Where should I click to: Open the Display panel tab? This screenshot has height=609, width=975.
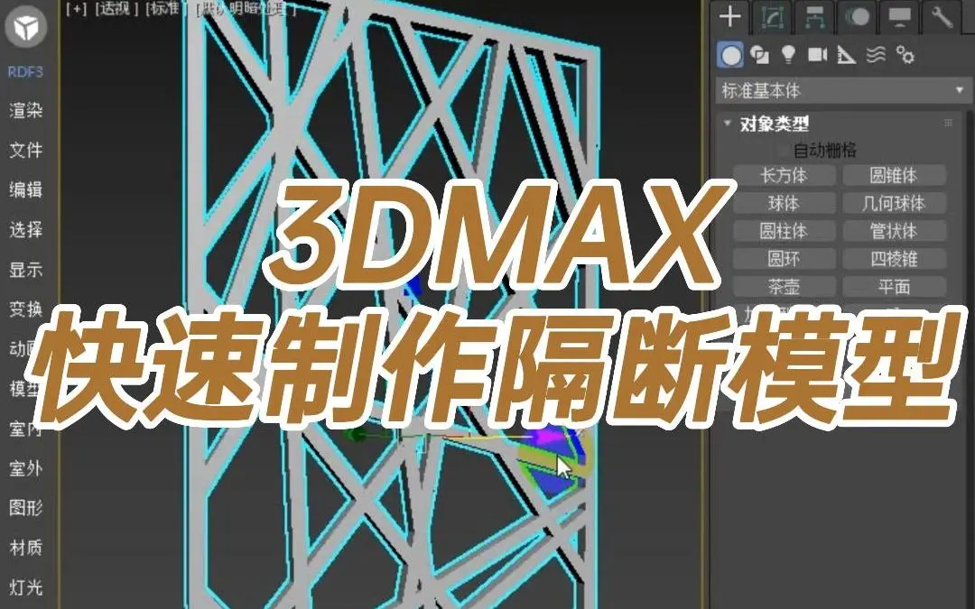click(899, 17)
